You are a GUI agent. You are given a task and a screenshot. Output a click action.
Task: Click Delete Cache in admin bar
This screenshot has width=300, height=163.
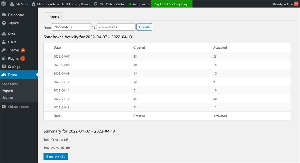coord(115,4)
